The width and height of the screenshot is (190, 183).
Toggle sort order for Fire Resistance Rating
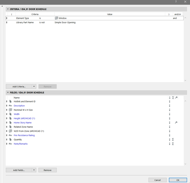170,135
